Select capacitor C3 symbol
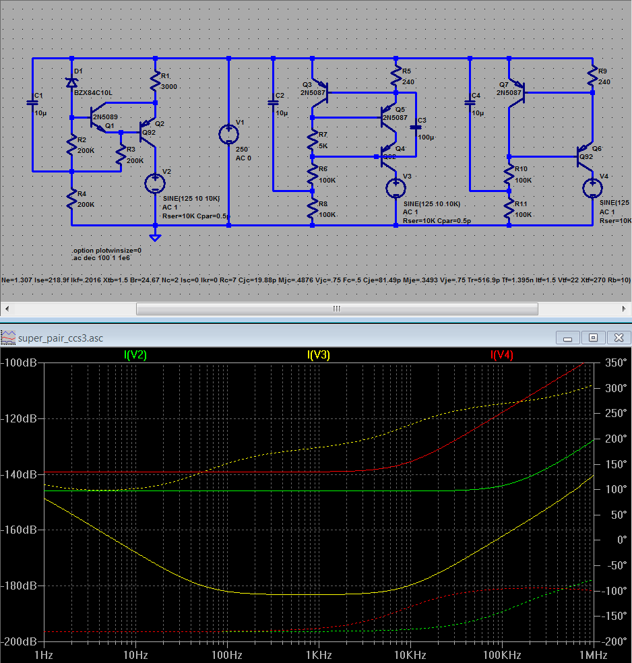The width and height of the screenshot is (632, 663). coord(416,127)
